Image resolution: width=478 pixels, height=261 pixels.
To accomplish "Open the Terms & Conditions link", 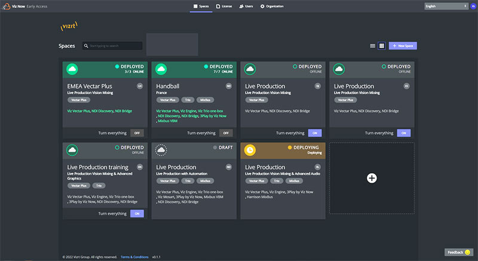I will (x=134, y=257).
